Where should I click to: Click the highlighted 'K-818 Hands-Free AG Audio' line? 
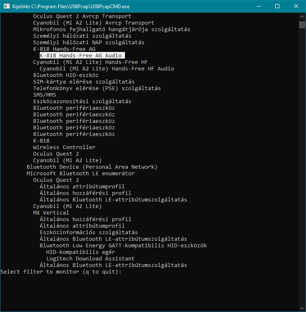[x=82, y=56]
